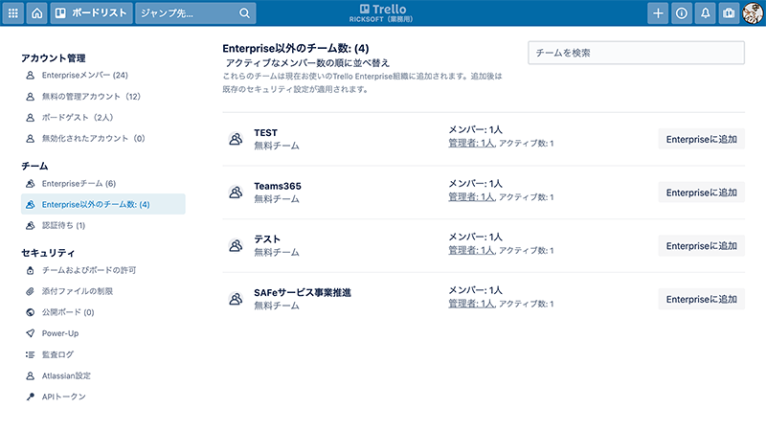Image resolution: width=766 pixels, height=431 pixels.
Task: Click the テスト team avatar icon
Action: [236, 245]
